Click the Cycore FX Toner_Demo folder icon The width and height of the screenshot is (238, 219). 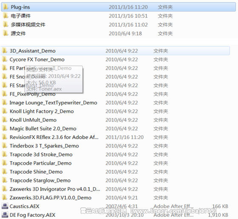point(5,59)
